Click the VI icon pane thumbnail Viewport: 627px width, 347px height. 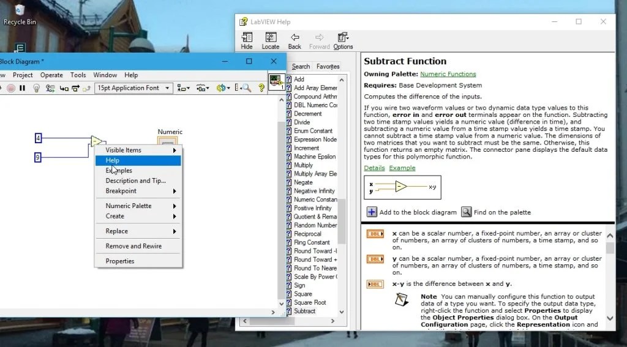coord(277,81)
